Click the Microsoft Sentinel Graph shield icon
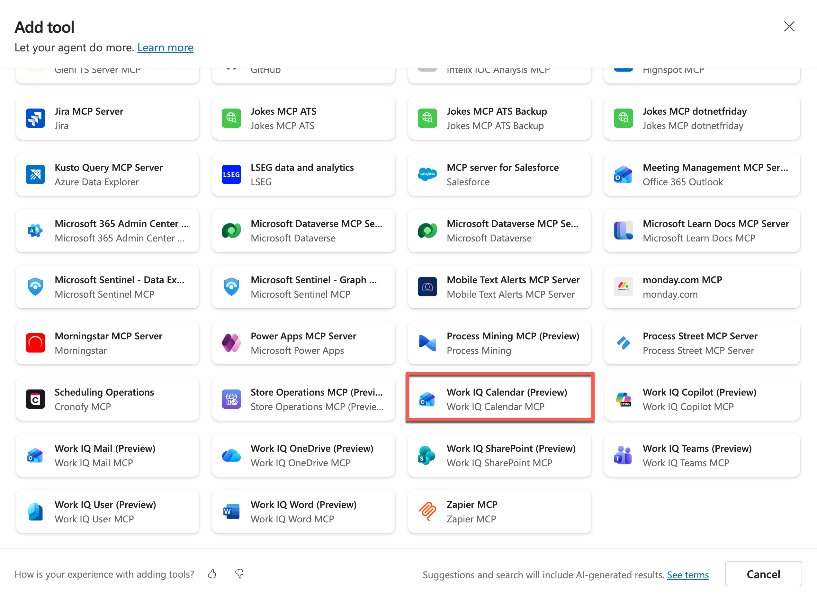The image size is (817, 594). 231,286
